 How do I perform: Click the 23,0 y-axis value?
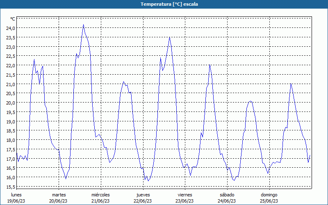coord(11,47)
